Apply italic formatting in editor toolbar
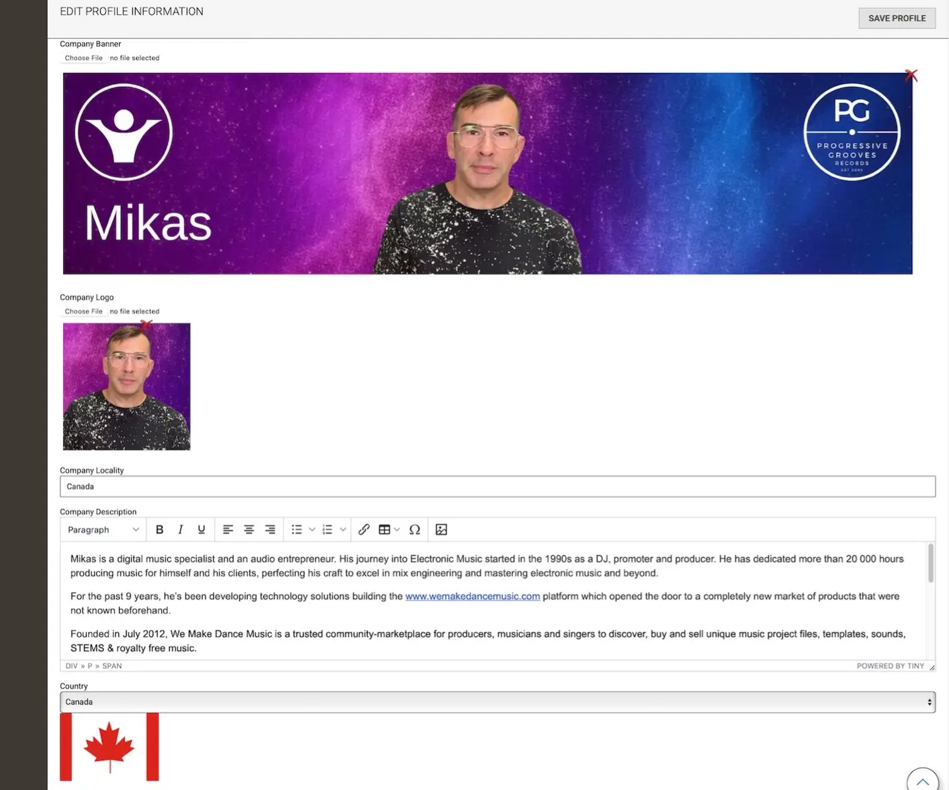The height and width of the screenshot is (790, 949). tap(180, 529)
